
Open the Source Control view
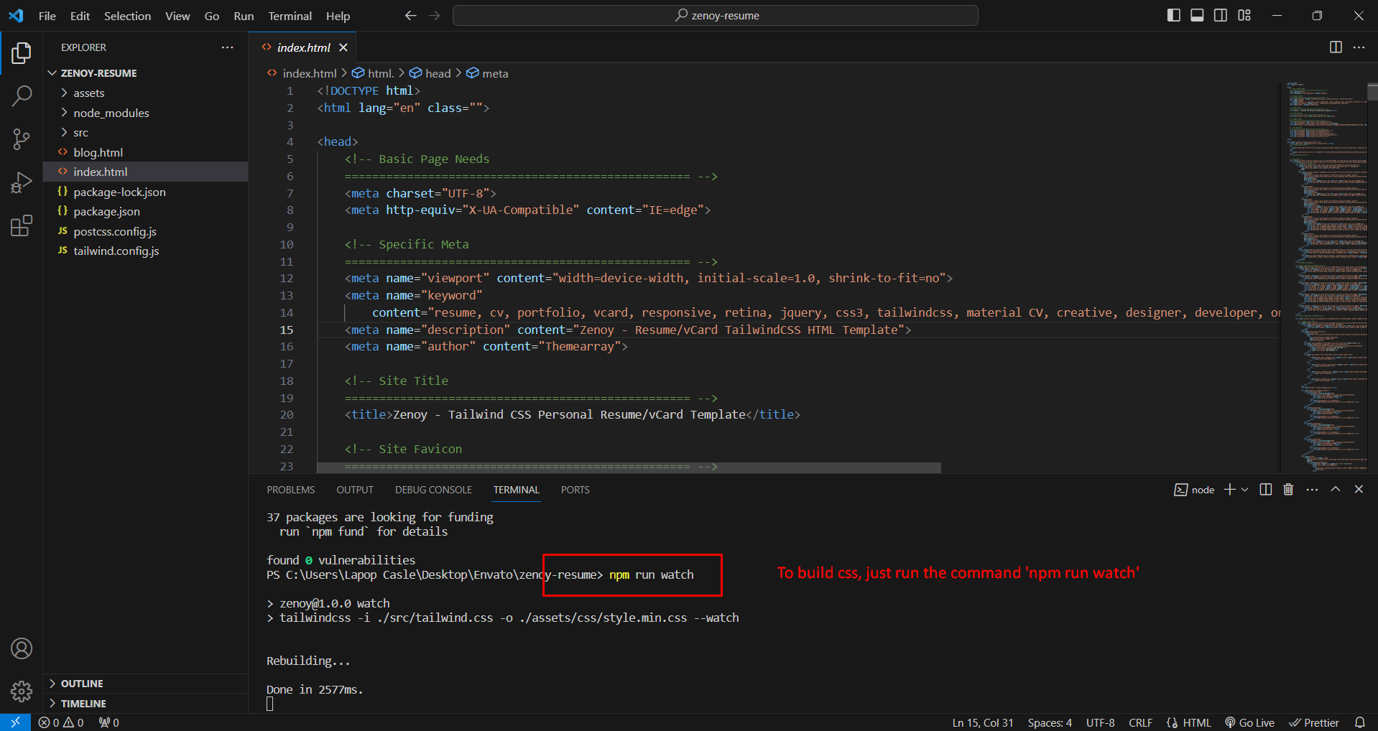22,139
